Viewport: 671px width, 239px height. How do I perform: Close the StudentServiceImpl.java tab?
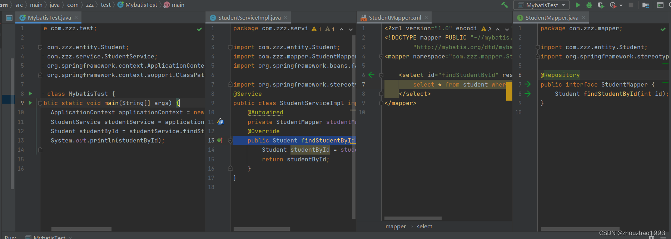[285, 17]
